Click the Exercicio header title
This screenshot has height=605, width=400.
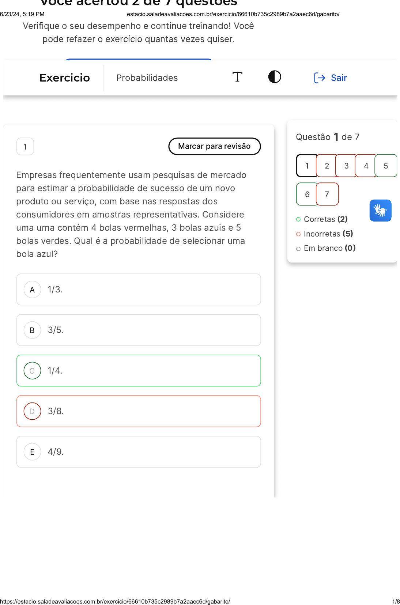65,78
